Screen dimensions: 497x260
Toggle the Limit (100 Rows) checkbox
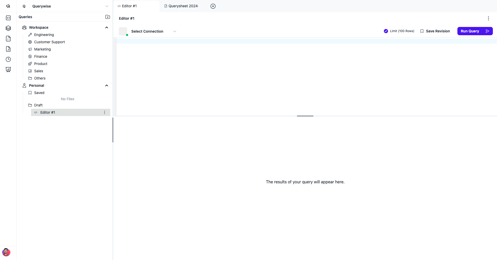(386, 31)
